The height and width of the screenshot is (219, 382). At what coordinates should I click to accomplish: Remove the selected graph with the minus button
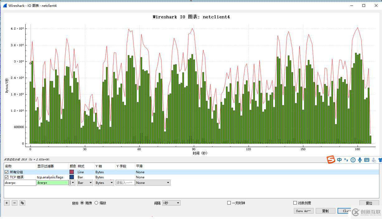point(14,203)
